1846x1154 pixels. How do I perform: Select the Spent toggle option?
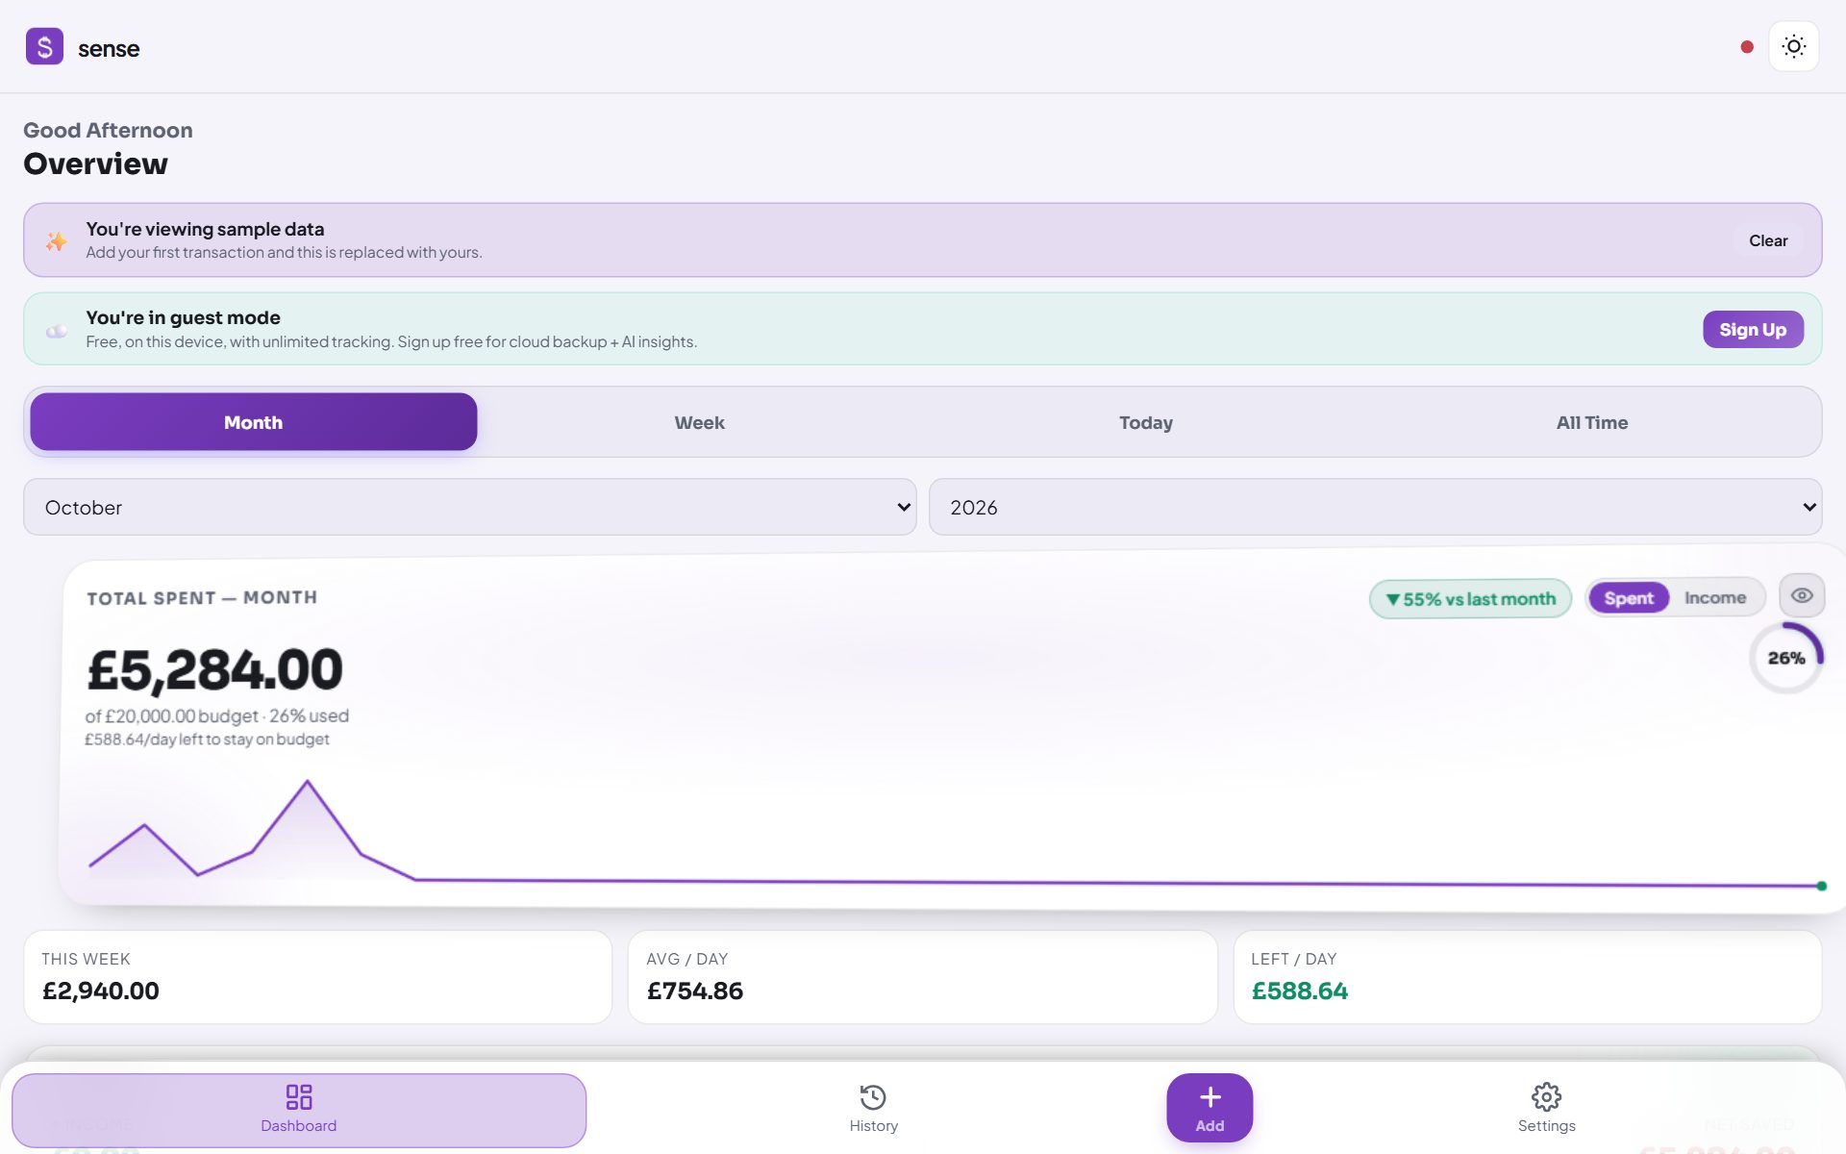tap(1629, 597)
